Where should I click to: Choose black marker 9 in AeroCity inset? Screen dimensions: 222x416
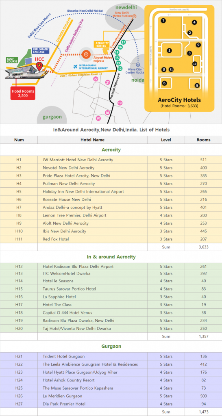click(198, 45)
